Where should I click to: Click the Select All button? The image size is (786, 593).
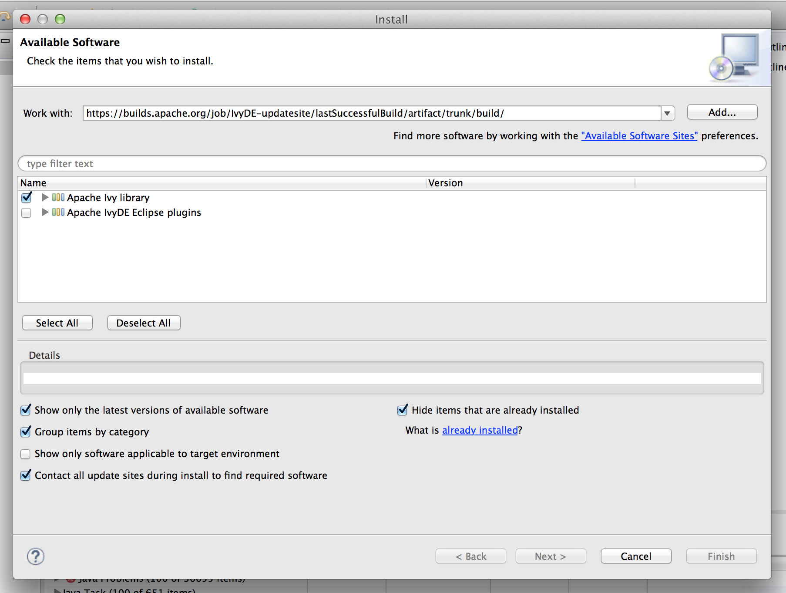(57, 323)
